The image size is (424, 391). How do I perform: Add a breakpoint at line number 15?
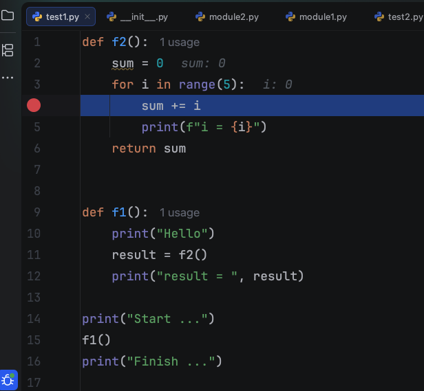(x=34, y=340)
